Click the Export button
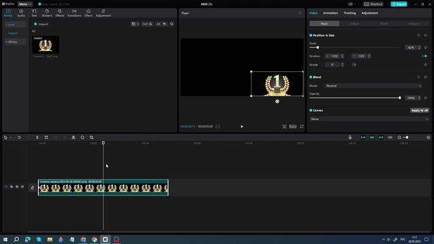Image resolution: width=434 pixels, height=244 pixels. click(x=399, y=4)
